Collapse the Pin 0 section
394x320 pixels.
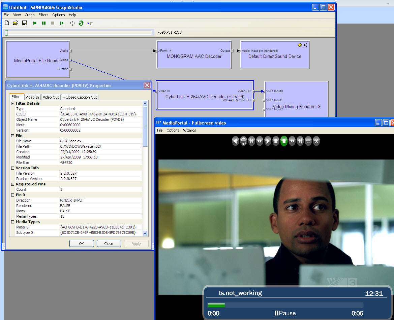[12, 195]
